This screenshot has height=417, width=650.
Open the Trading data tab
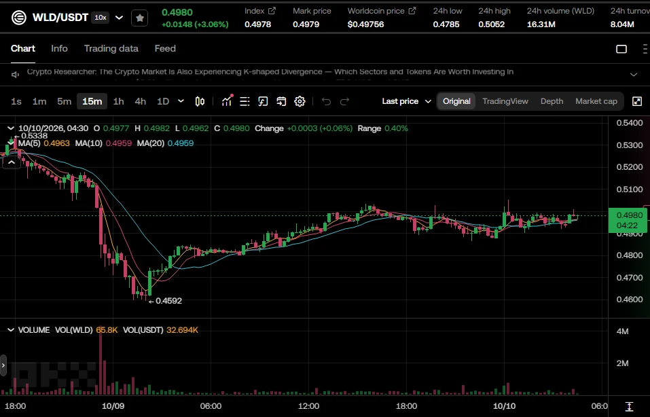[x=111, y=48]
